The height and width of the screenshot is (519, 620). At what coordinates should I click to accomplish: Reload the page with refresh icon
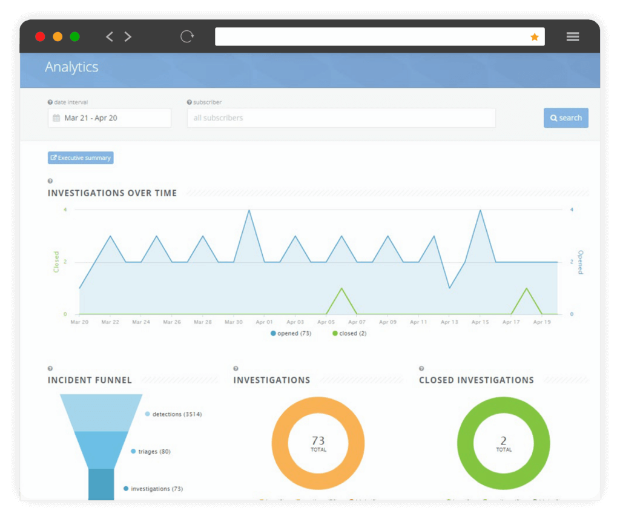(187, 37)
